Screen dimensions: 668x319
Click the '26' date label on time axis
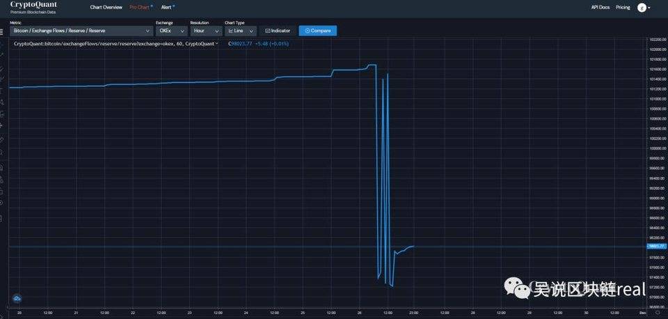coord(359,313)
